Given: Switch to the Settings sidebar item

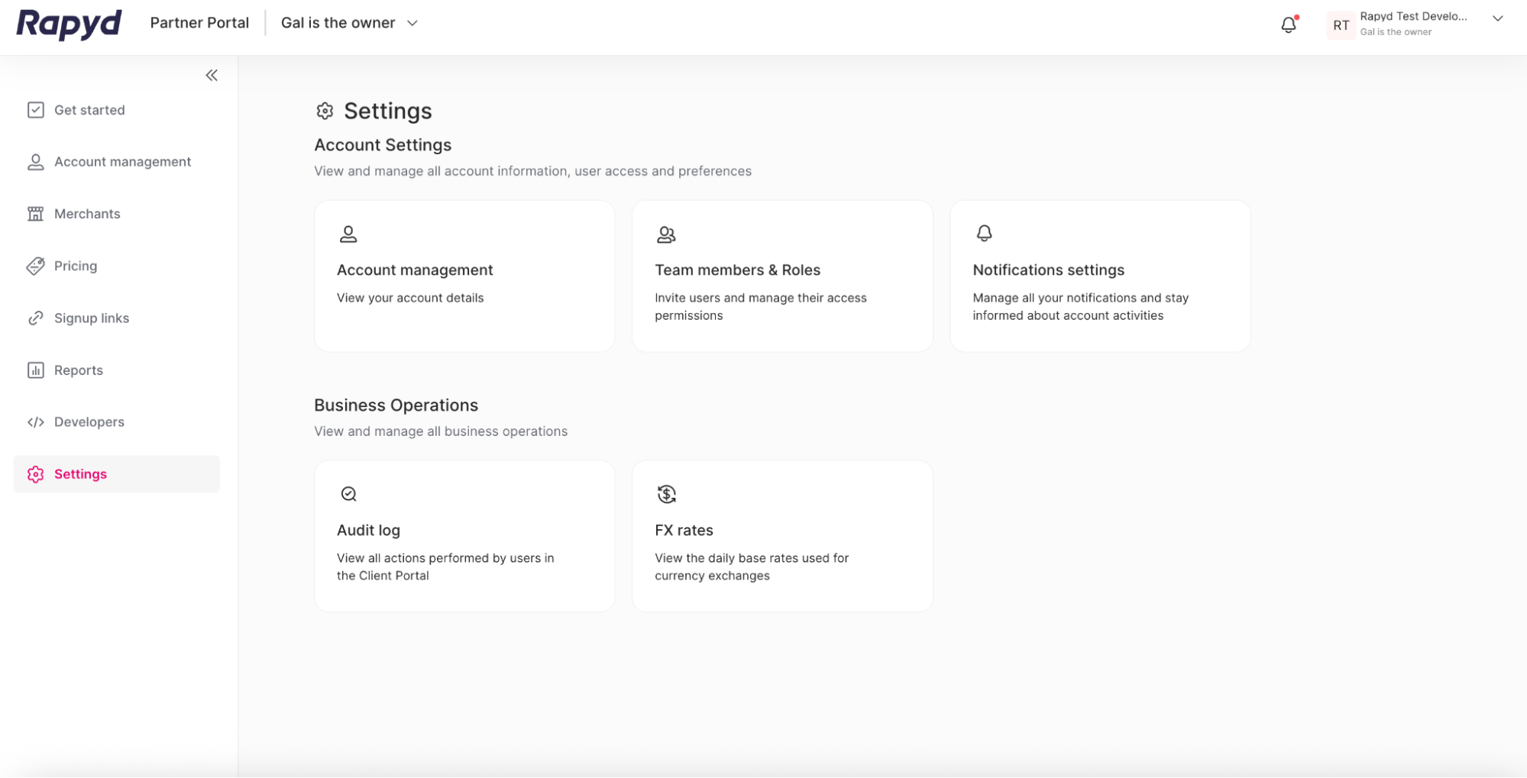Looking at the screenshot, I should [80, 473].
